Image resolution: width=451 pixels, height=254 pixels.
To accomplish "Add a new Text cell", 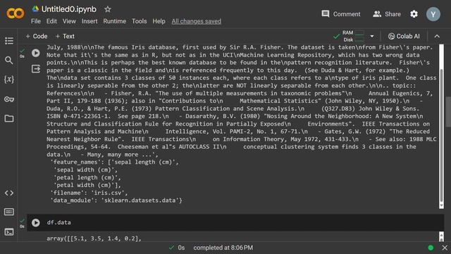I will pos(65,36).
